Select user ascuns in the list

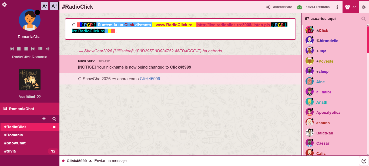(334, 123)
